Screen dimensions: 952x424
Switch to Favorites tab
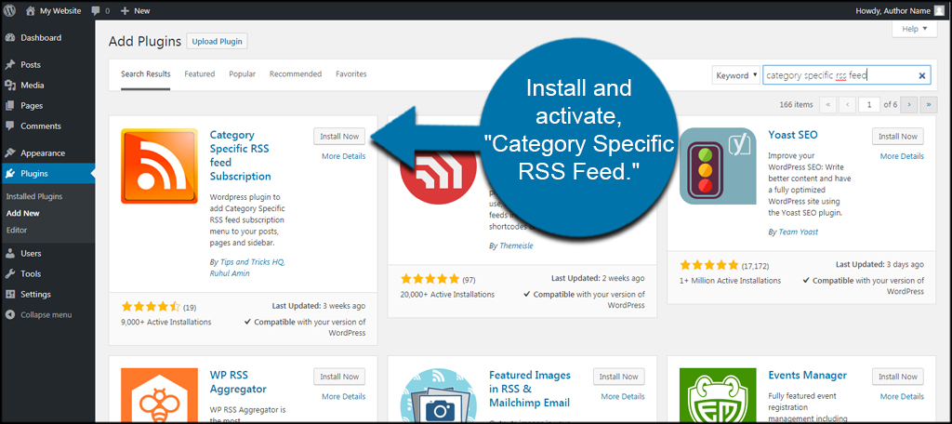click(350, 74)
